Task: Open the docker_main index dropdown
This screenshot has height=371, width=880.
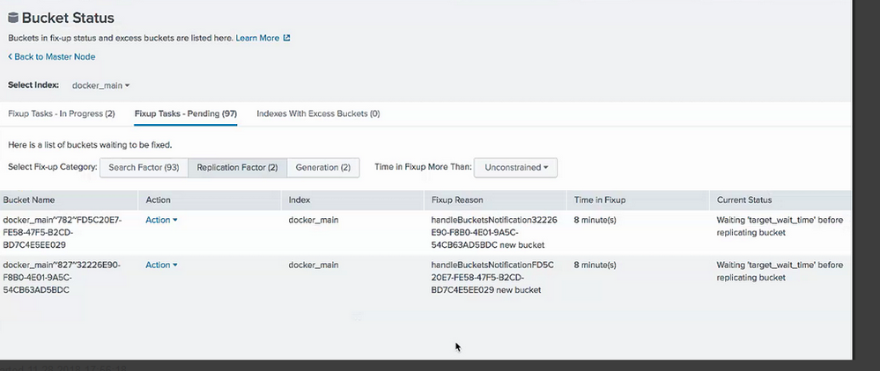Action: click(100, 85)
